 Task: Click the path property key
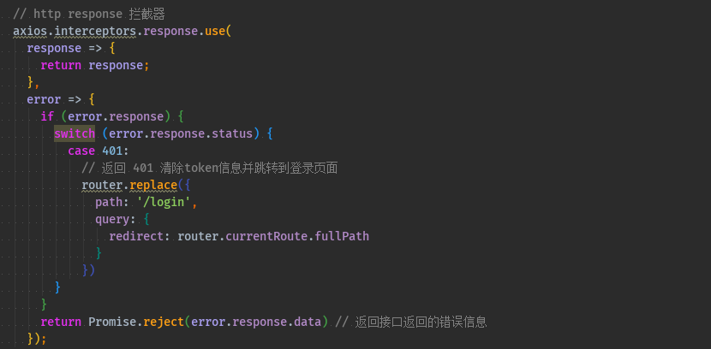(x=109, y=202)
